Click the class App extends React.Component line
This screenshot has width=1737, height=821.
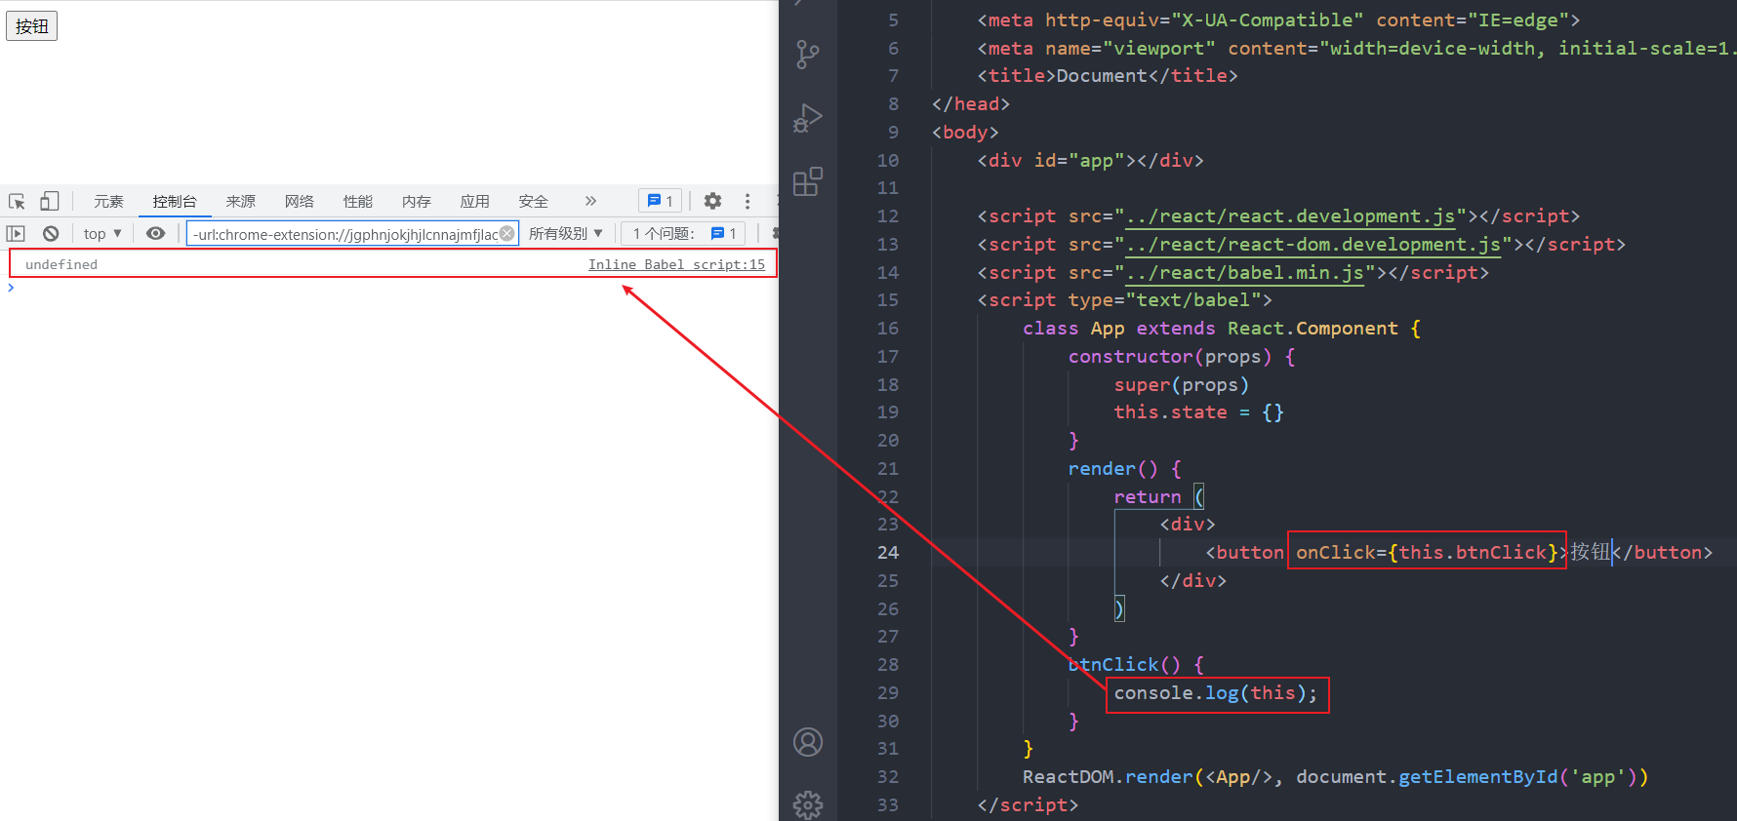click(1222, 329)
